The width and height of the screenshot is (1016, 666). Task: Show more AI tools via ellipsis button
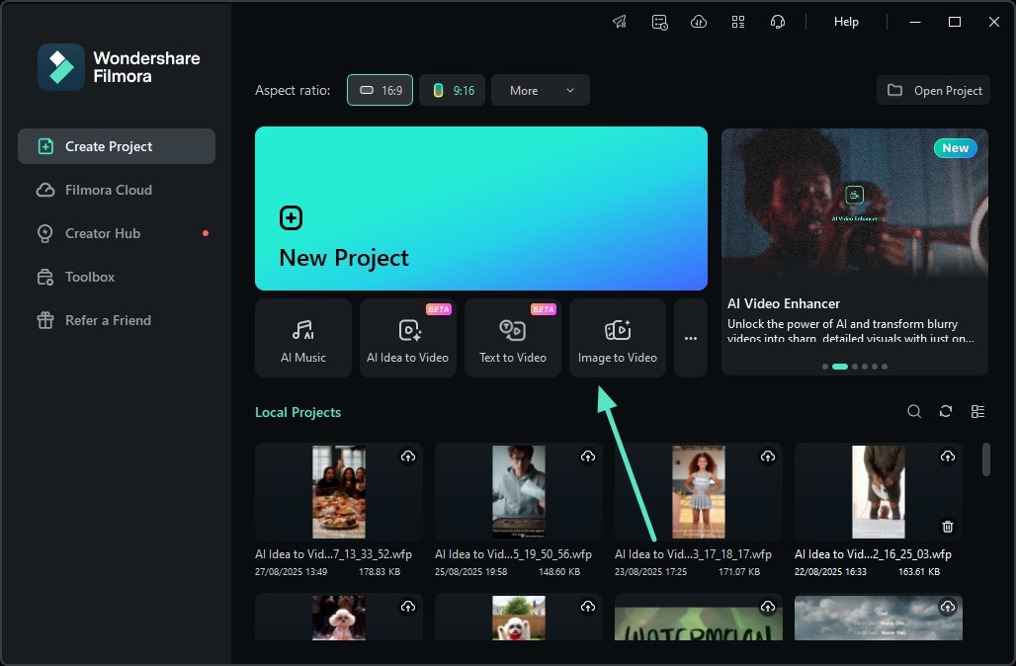tap(691, 338)
